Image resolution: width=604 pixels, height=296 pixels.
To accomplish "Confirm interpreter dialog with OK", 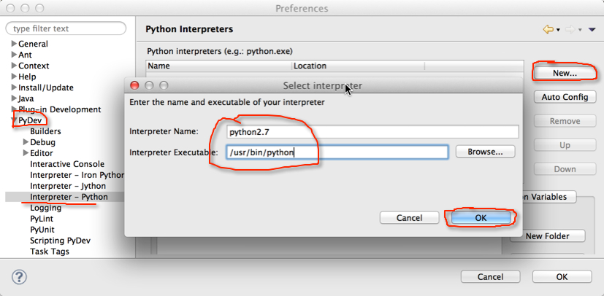I will [481, 217].
